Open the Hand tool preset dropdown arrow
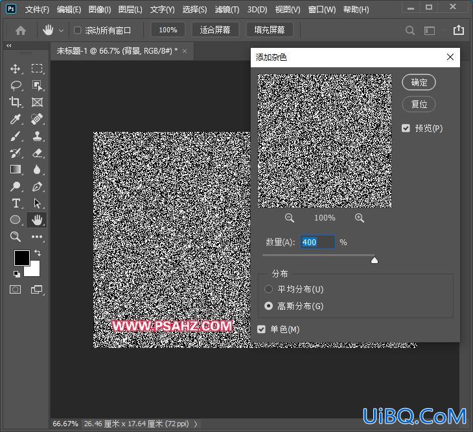 tap(62, 30)
